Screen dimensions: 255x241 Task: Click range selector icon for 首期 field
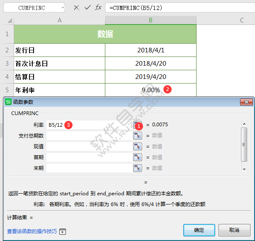click(x=137, y=157)
